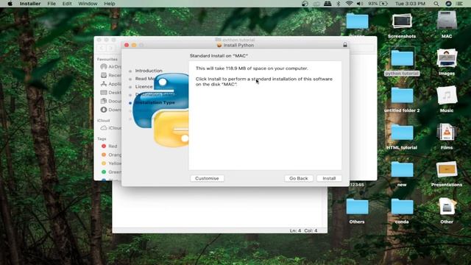This screenshot has width=471, height=265.
Task: Open Notification Centre icon in menu bar
Action: click(459, 4)
